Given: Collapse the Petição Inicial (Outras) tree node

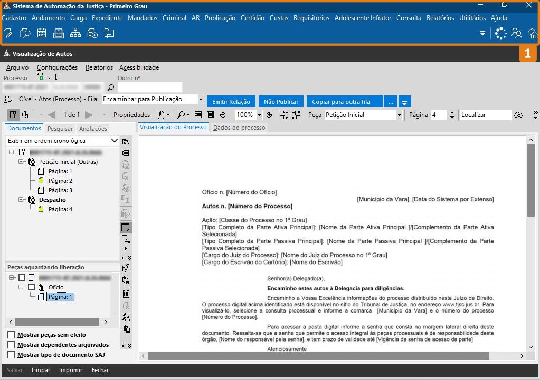Looking at the screenshot, I should pyautogui.click(x=21, y=162).
